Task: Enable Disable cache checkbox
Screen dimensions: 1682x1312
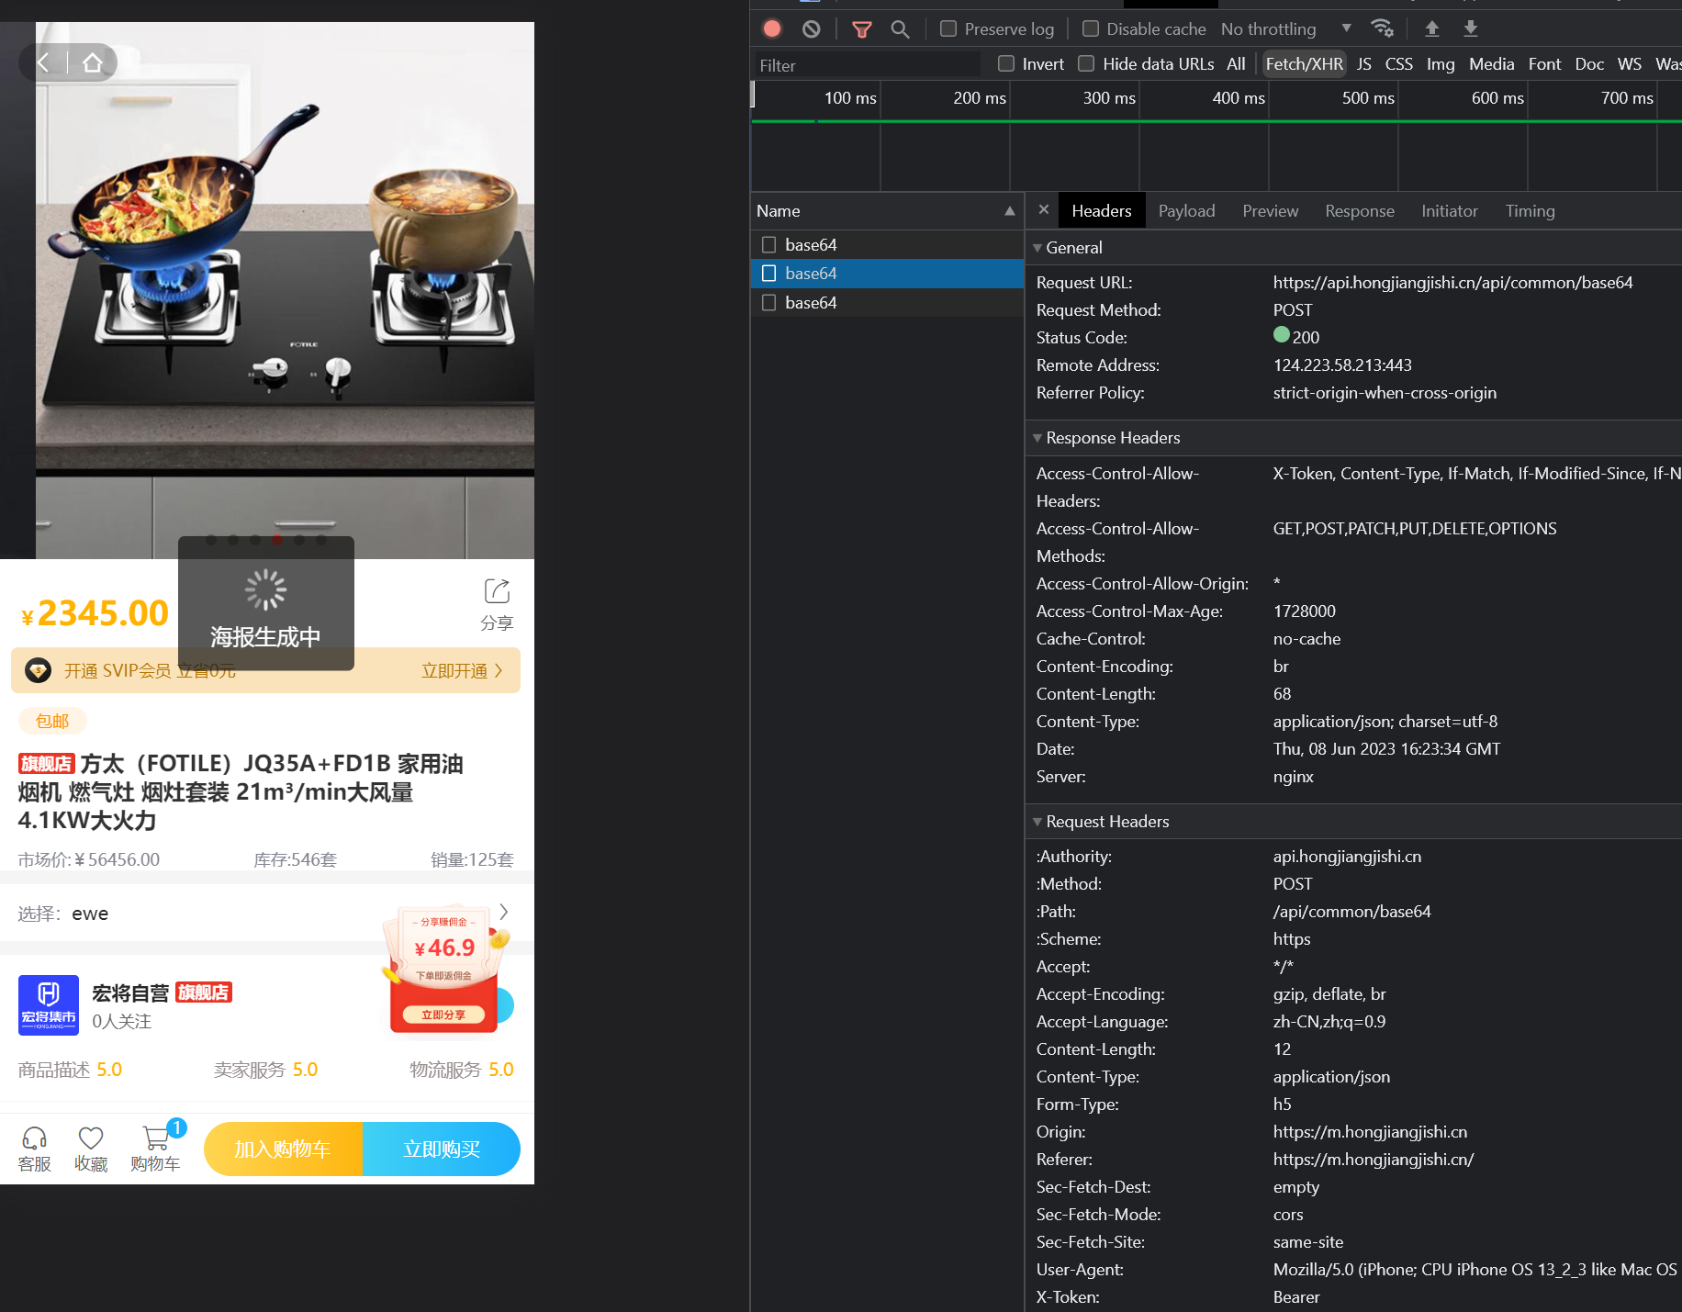Action: point(1091,28)
